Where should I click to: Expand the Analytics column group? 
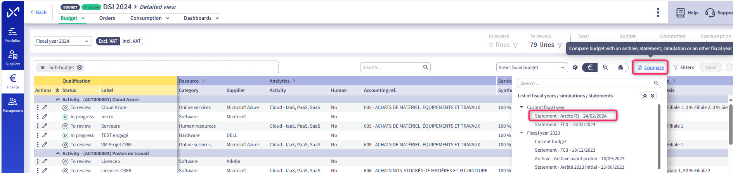pyautogui.click(x=294, y=81)
